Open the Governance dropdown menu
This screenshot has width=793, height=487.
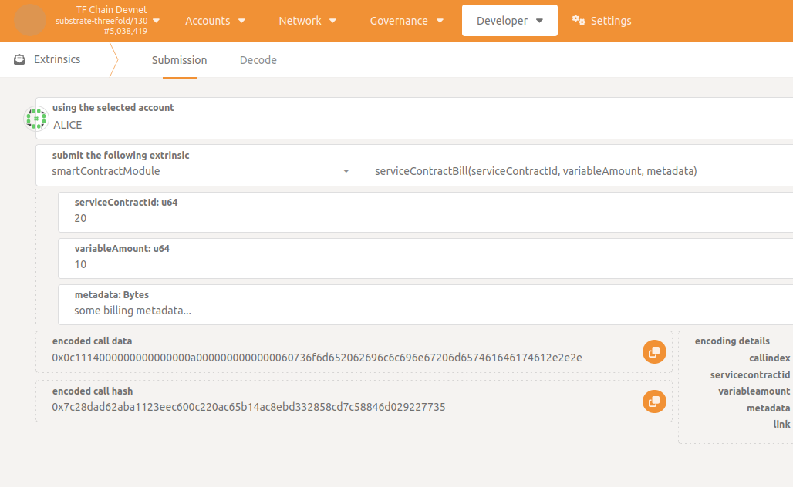407,21
